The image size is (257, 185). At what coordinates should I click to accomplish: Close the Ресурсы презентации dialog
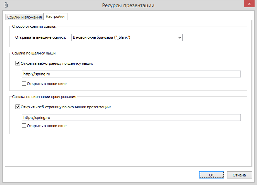249,4
